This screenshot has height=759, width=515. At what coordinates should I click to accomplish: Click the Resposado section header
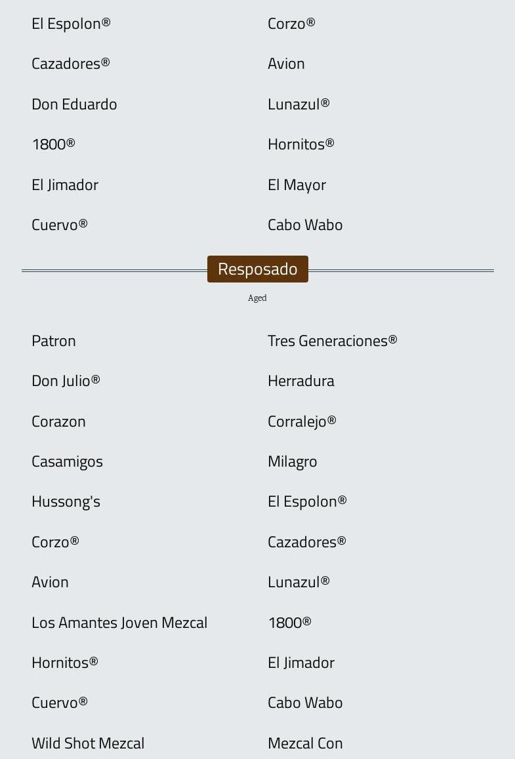(257, 269)
